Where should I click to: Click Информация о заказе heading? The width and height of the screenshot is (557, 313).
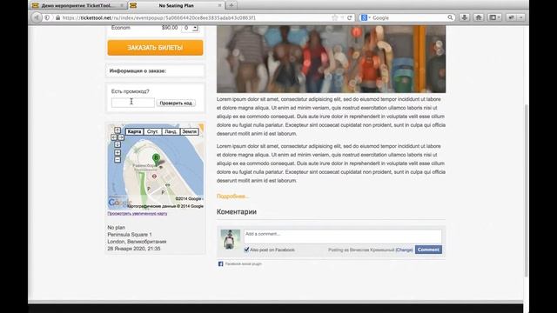[138, 71]
